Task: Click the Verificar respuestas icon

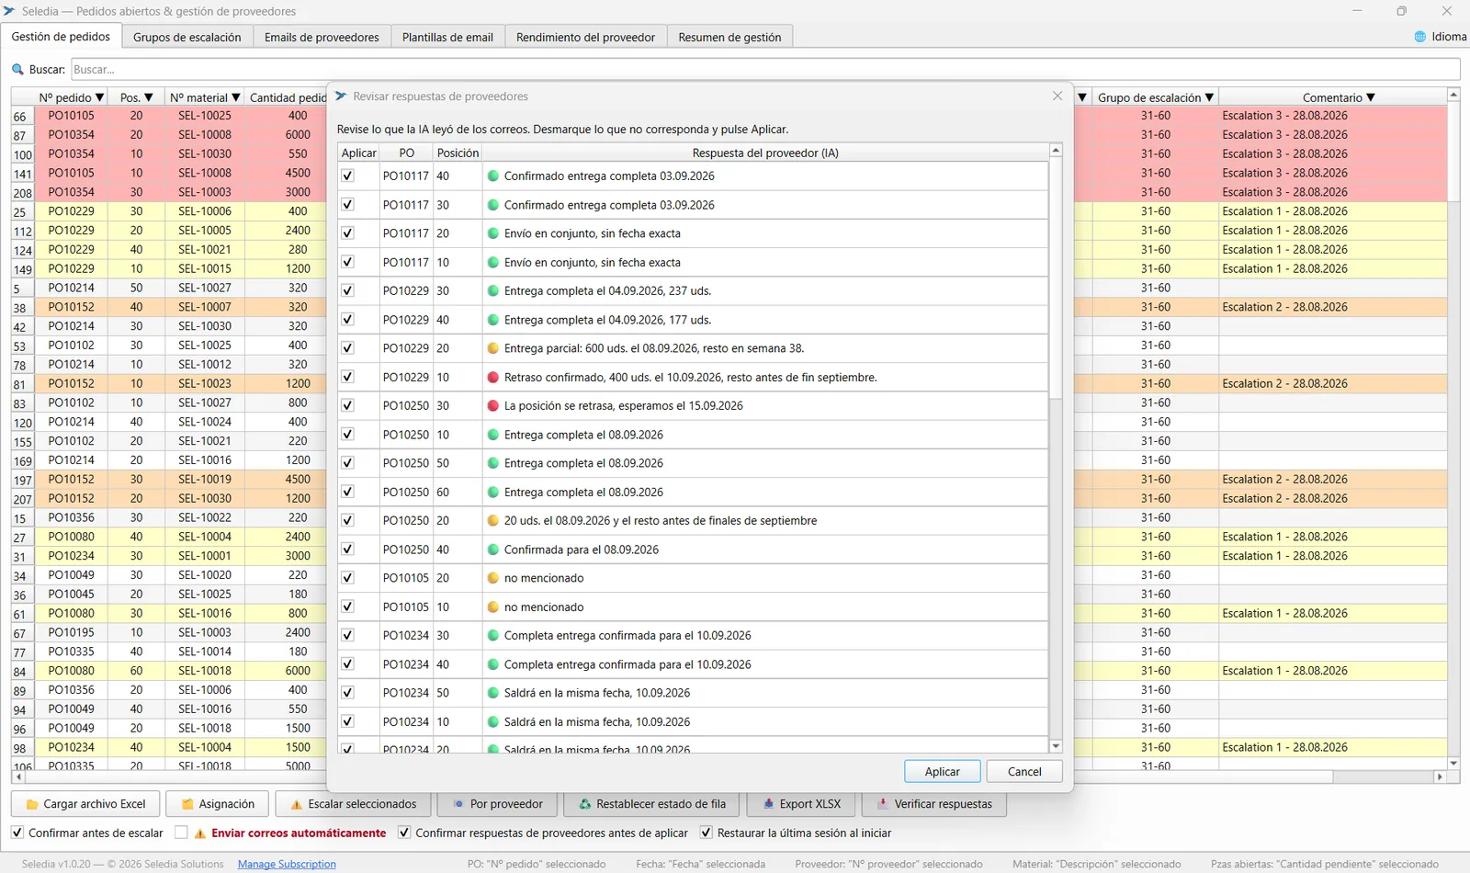Action: click(883, 804)
